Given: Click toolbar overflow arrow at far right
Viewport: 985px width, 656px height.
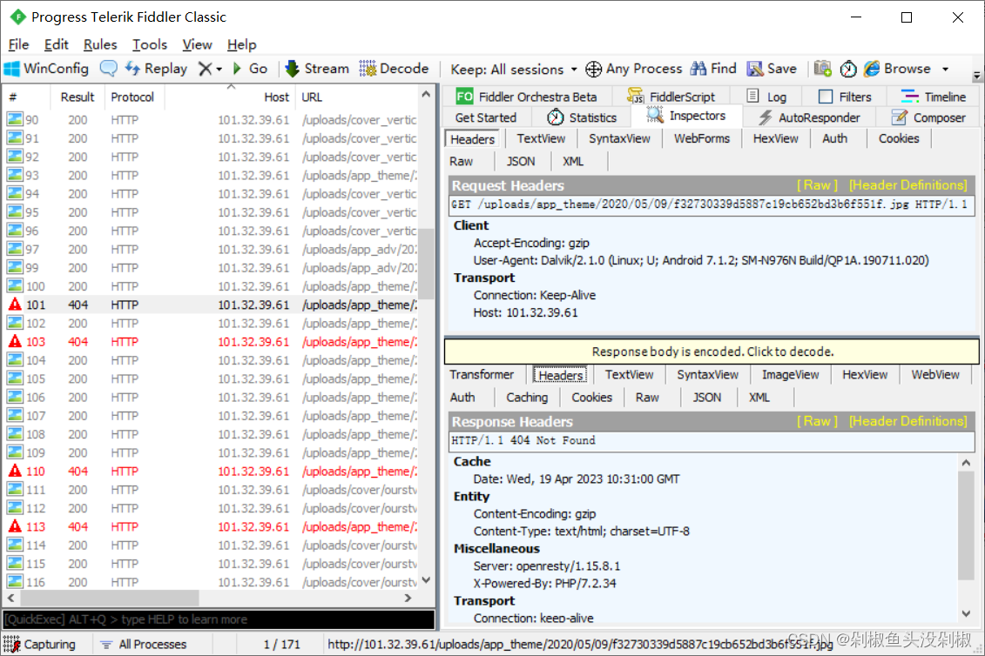Looking at the screenshot, I should (x=977, y=76).
